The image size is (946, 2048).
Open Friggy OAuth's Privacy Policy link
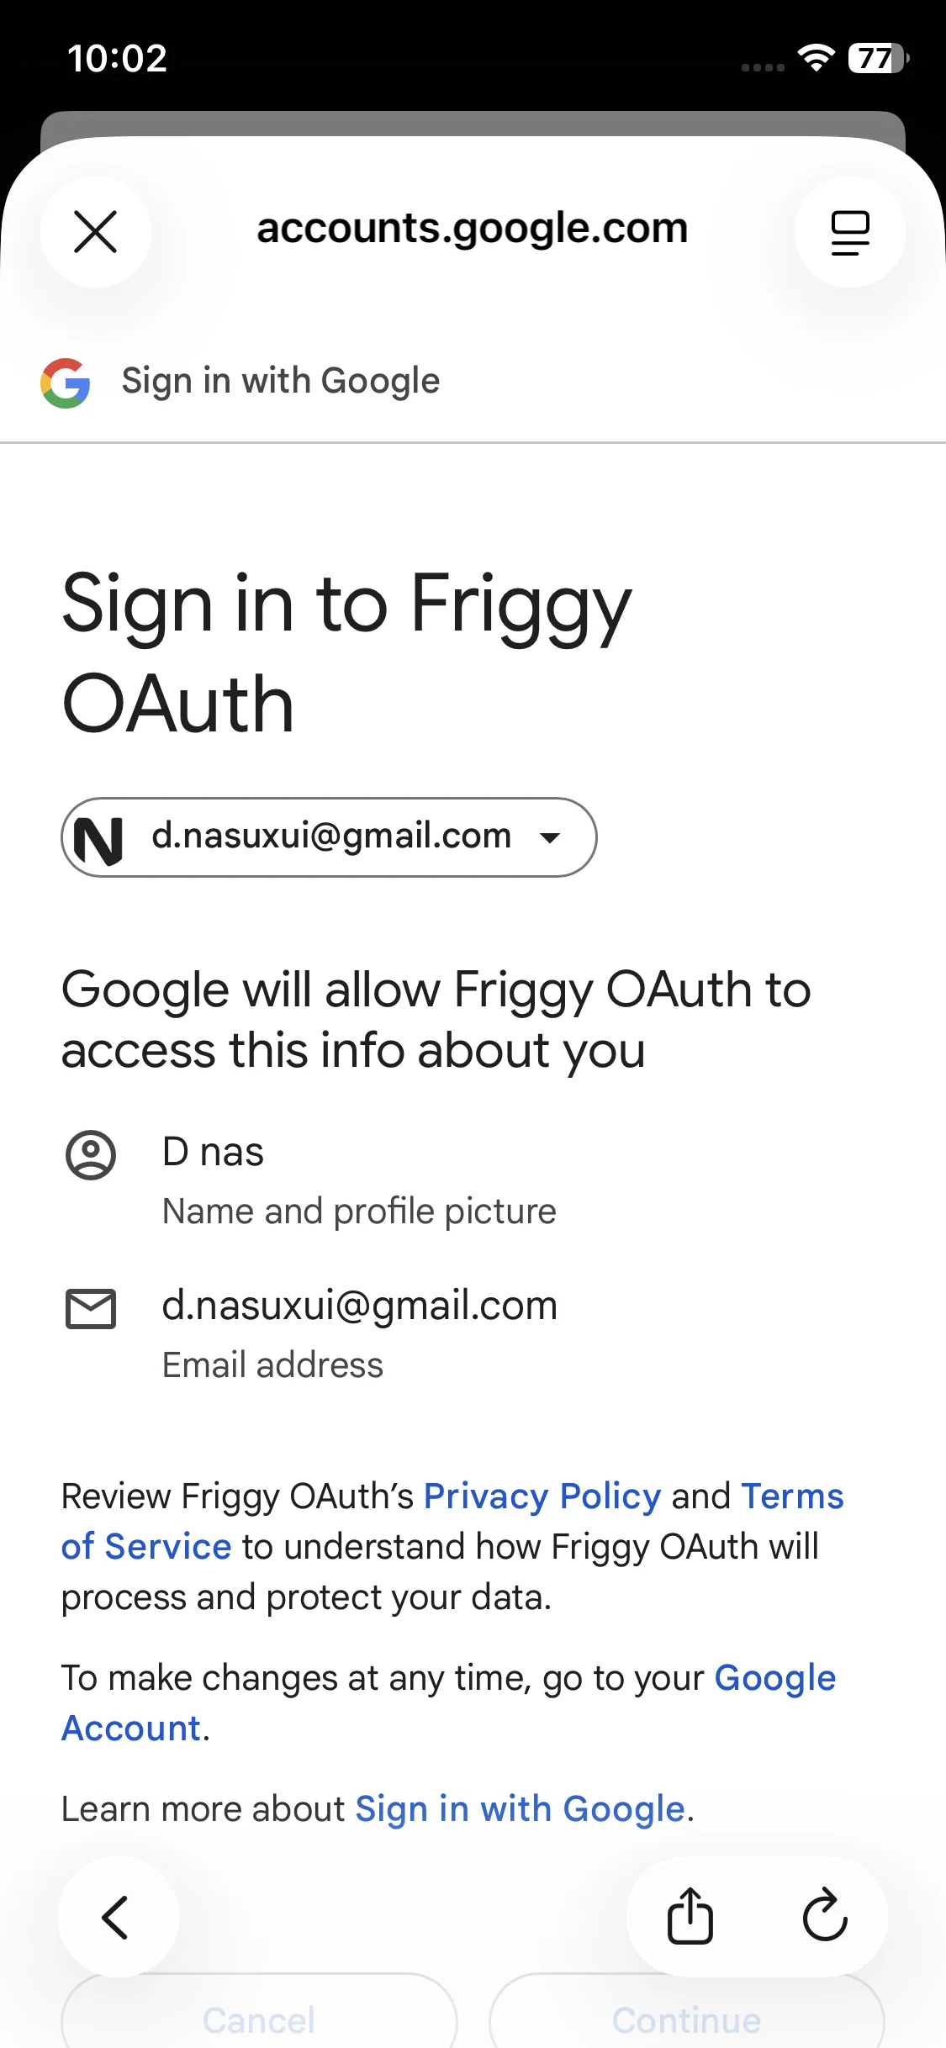click(542, 1496)
